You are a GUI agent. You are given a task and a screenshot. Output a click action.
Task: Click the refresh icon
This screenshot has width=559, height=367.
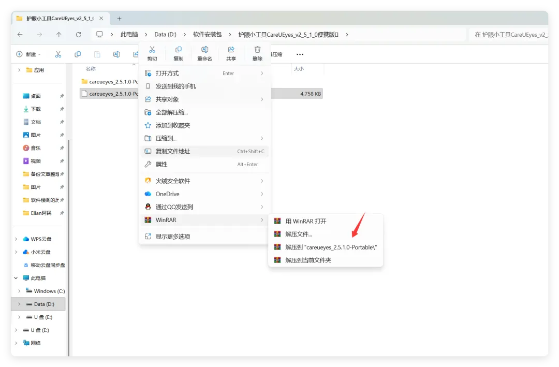pyautogui.click(x=79, y=35)
